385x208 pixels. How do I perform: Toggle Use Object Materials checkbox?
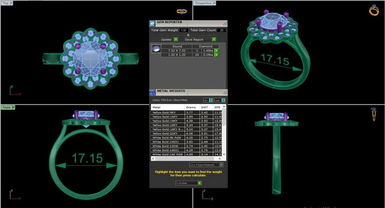[221, 165]
